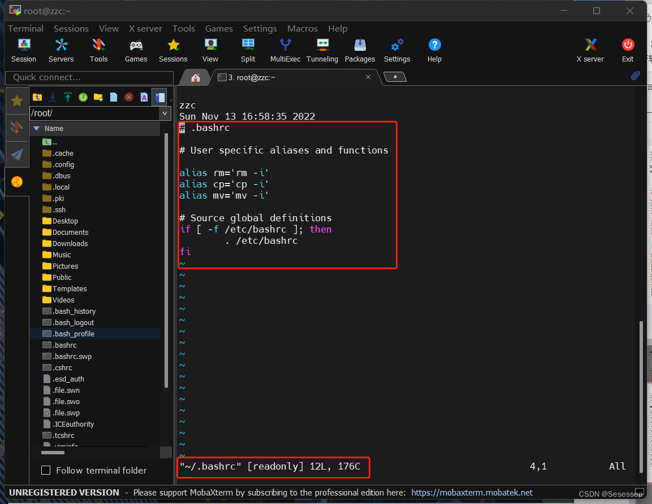
Task: Open the mobaxterm.mobatek.net link
Action: [x=472, y=493]
